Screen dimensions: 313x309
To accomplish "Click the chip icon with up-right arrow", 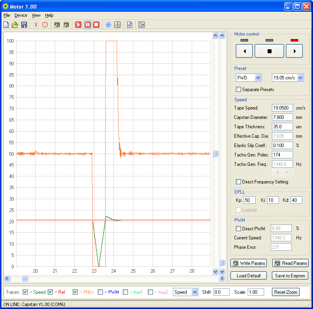I will 66,25.
